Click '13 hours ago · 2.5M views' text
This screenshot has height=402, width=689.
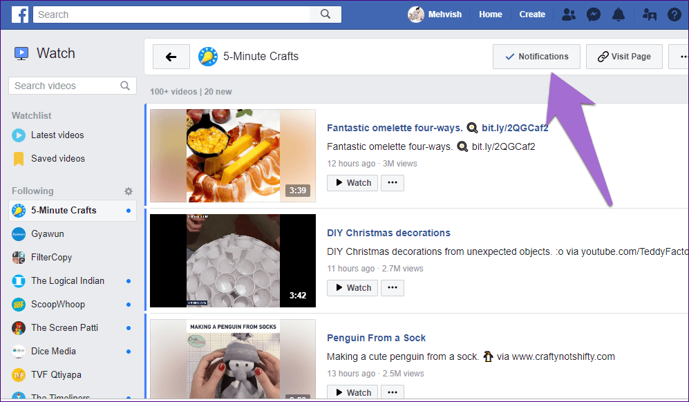click(376, 374)
